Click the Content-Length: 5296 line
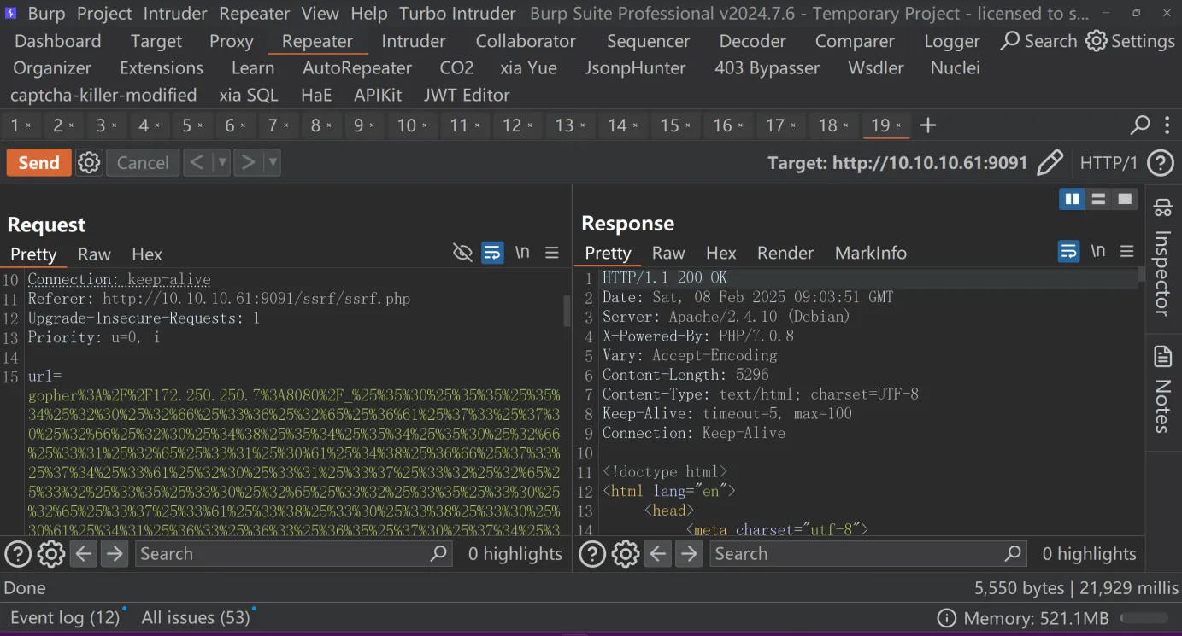 pyautogui.click(x=685, y=375)
